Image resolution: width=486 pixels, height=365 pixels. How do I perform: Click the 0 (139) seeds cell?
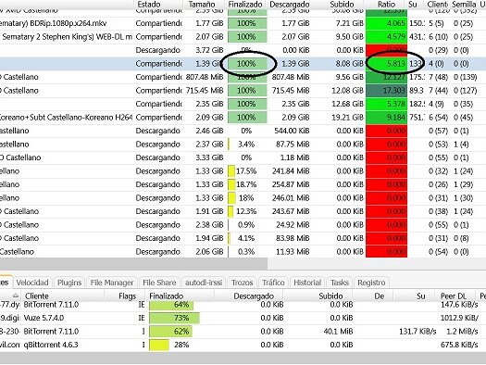point(465,77)
